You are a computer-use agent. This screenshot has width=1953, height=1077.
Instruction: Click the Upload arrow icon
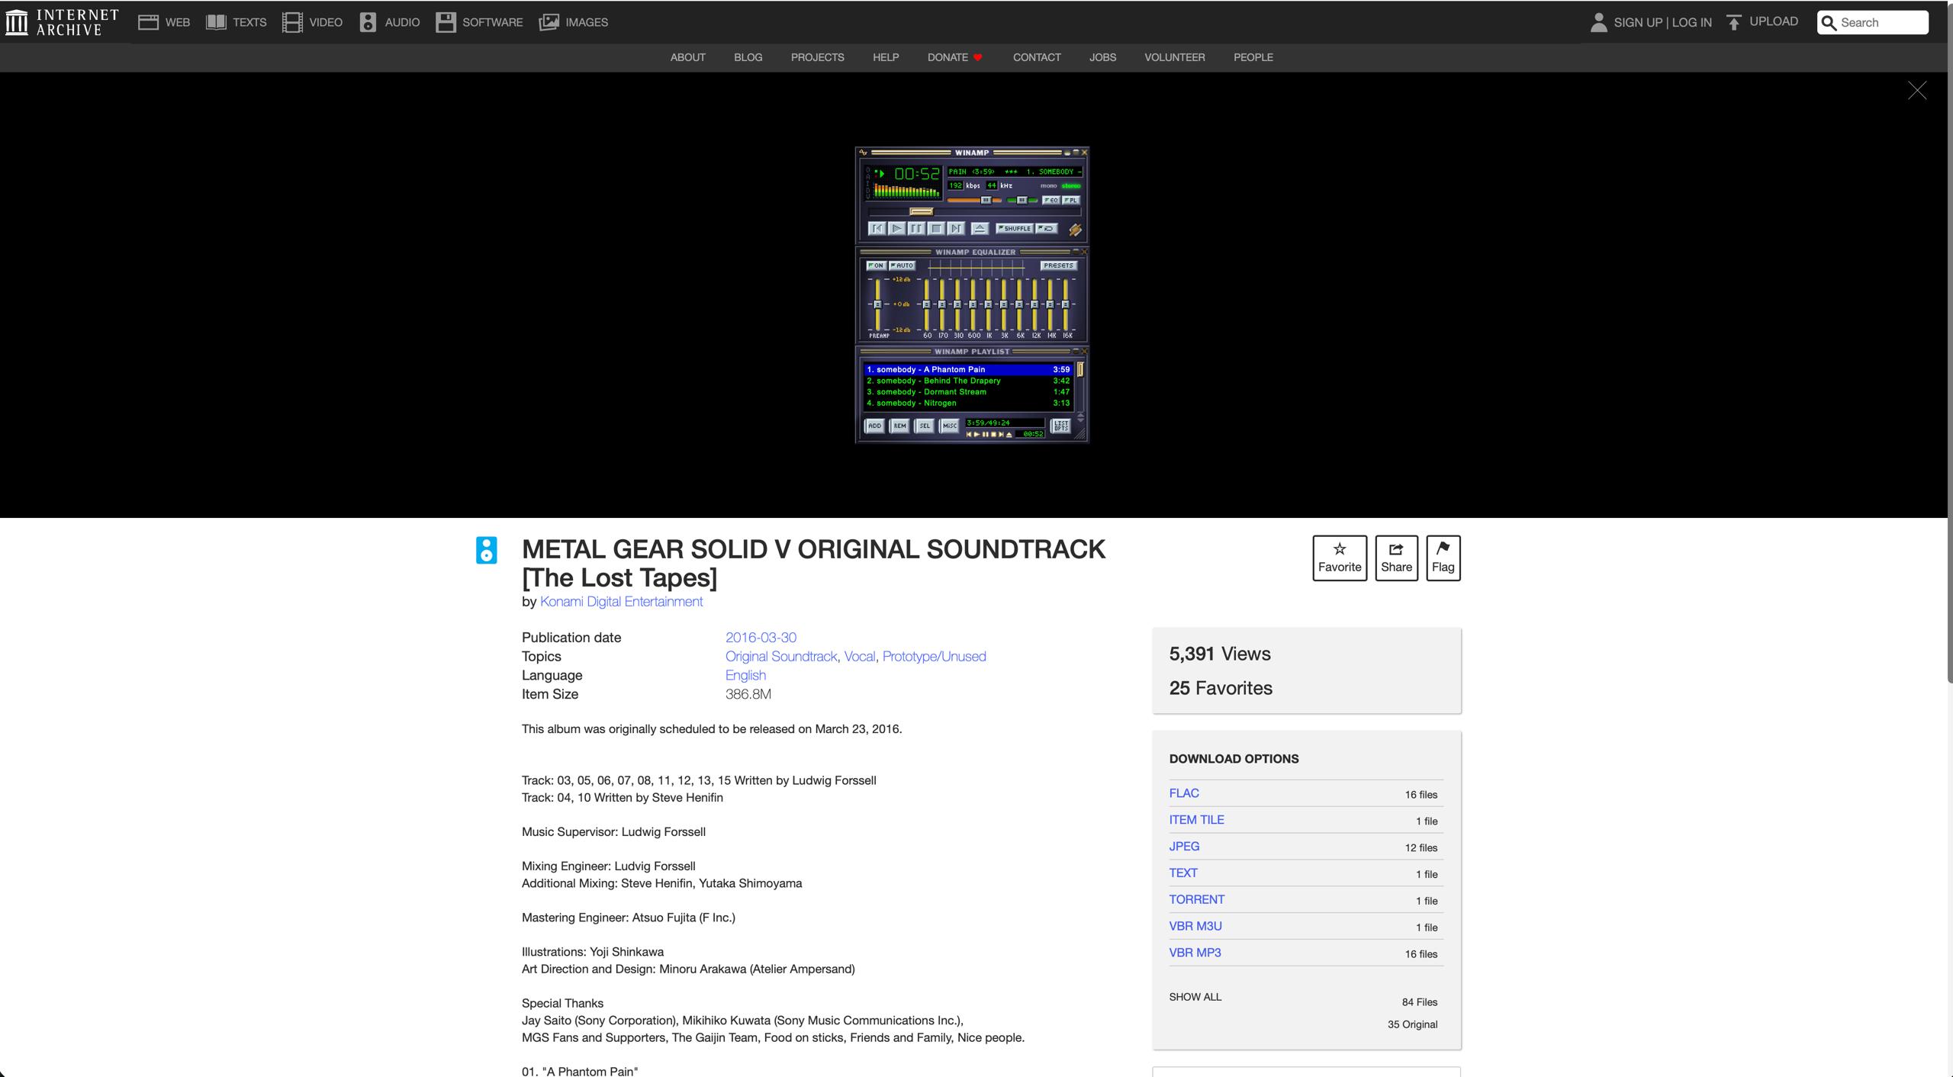[x=1734, y=22]
